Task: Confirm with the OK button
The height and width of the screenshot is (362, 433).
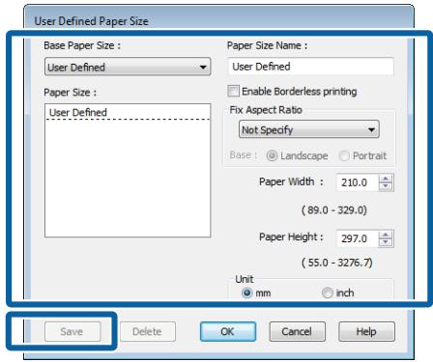Action: 228,331
